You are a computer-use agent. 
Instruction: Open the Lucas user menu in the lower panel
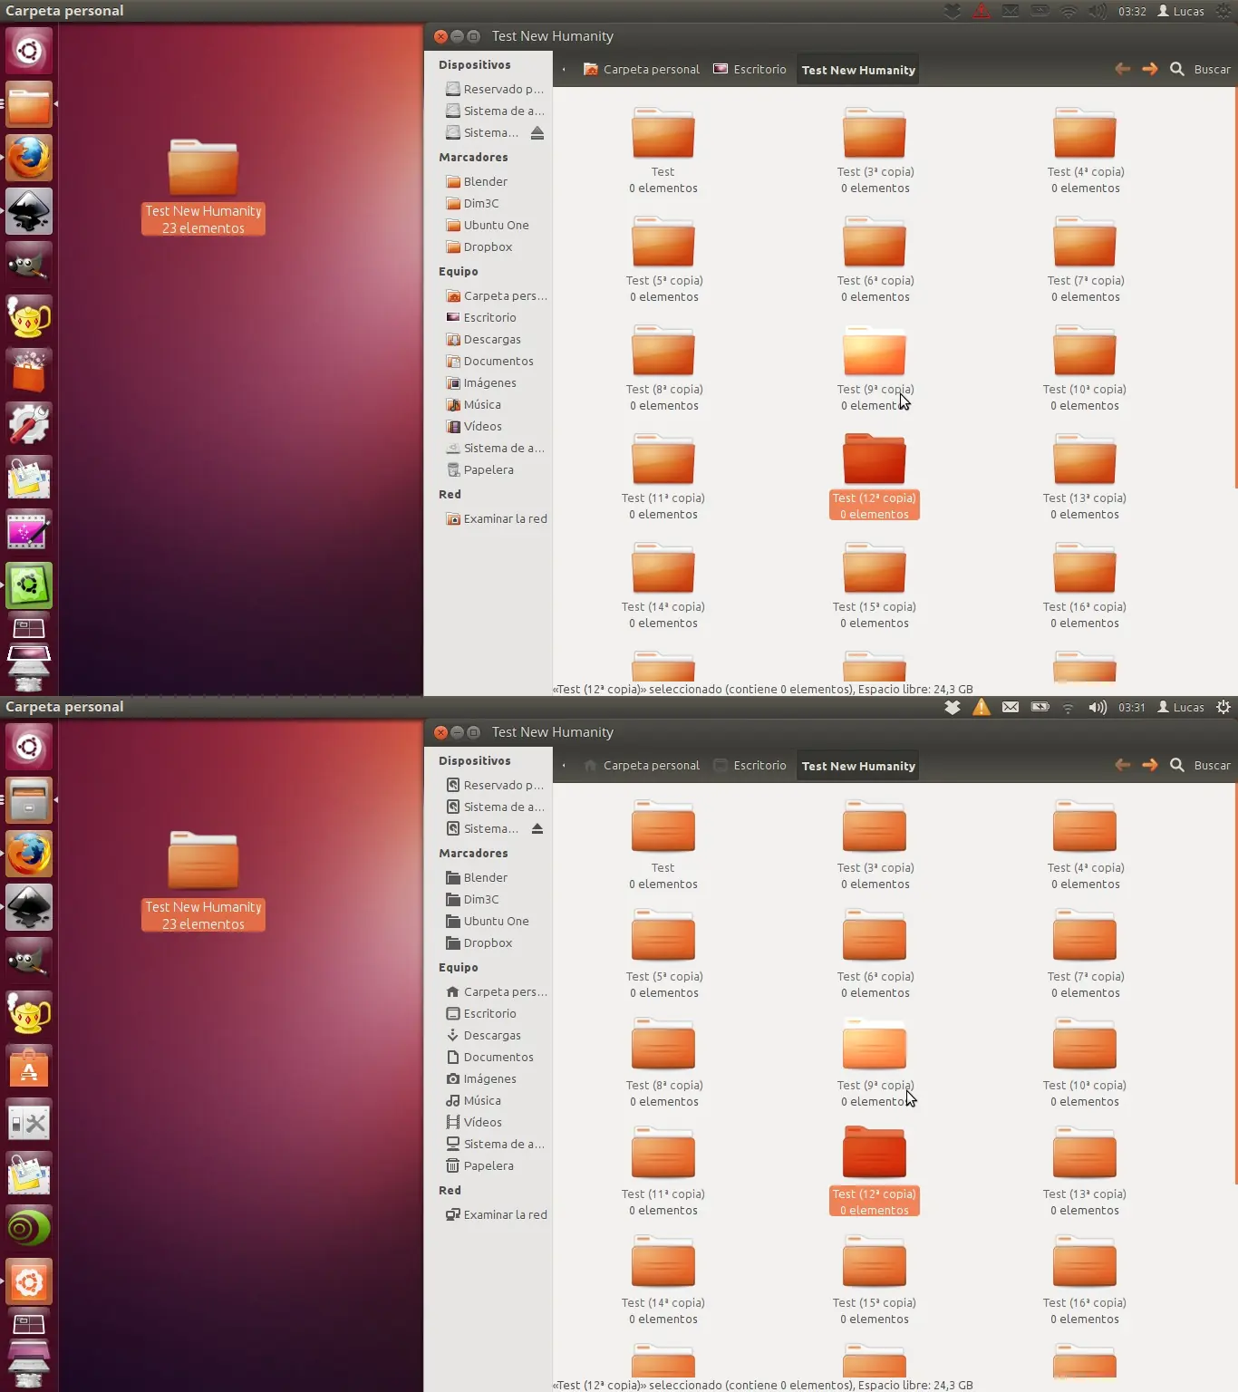click(1181, 707)
